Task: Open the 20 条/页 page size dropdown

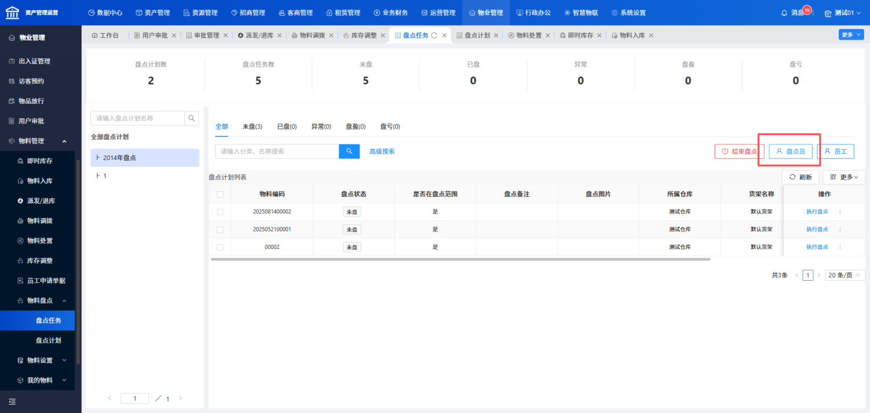Action: pos(844,276)
